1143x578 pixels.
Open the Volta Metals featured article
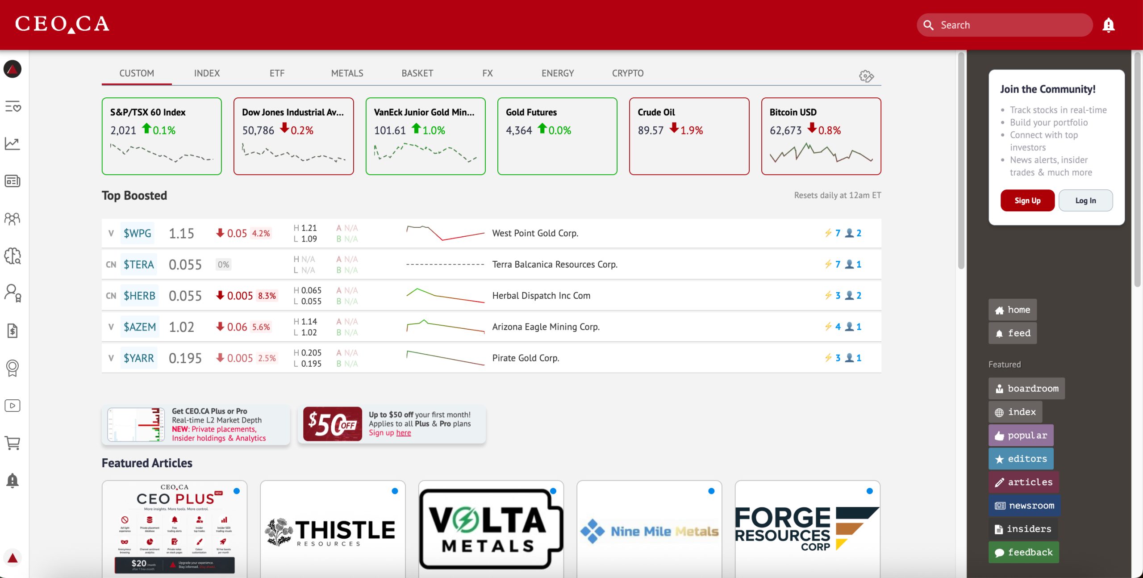click(491, 529)
